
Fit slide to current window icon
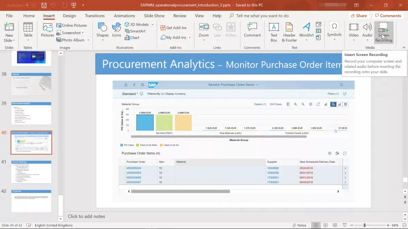[404, 225]
